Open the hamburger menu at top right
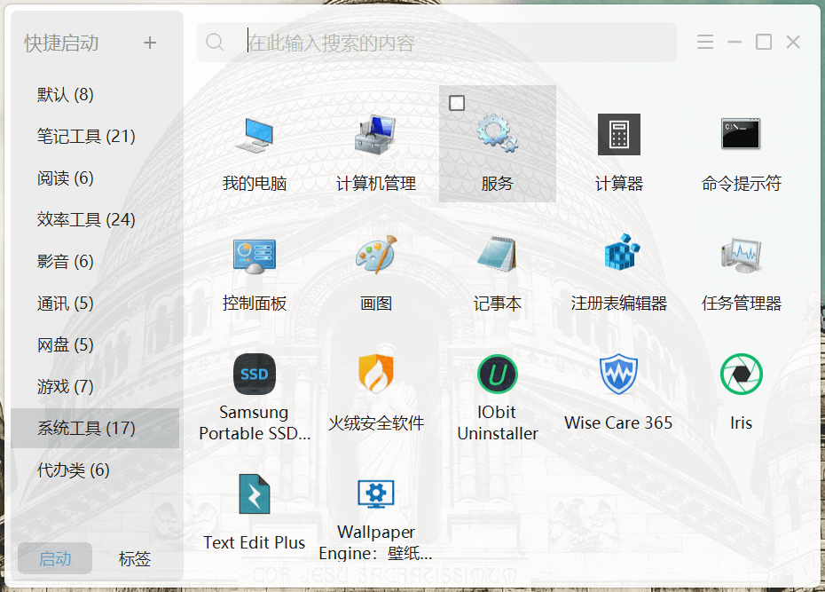Viewport: 825px width, 592px height. point(705,42)
